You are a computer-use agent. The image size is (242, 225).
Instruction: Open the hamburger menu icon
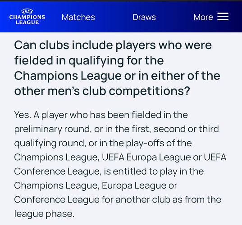[x=223, y=17]
